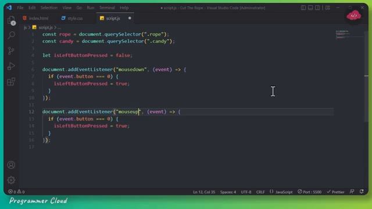Open the Explorer view in activity bar
Viewport: 372px width, 209px height.
point(11,20)
